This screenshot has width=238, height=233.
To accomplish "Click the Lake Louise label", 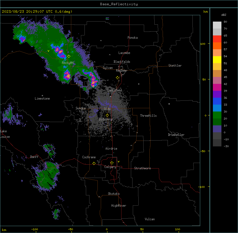I will coord(5,134).
